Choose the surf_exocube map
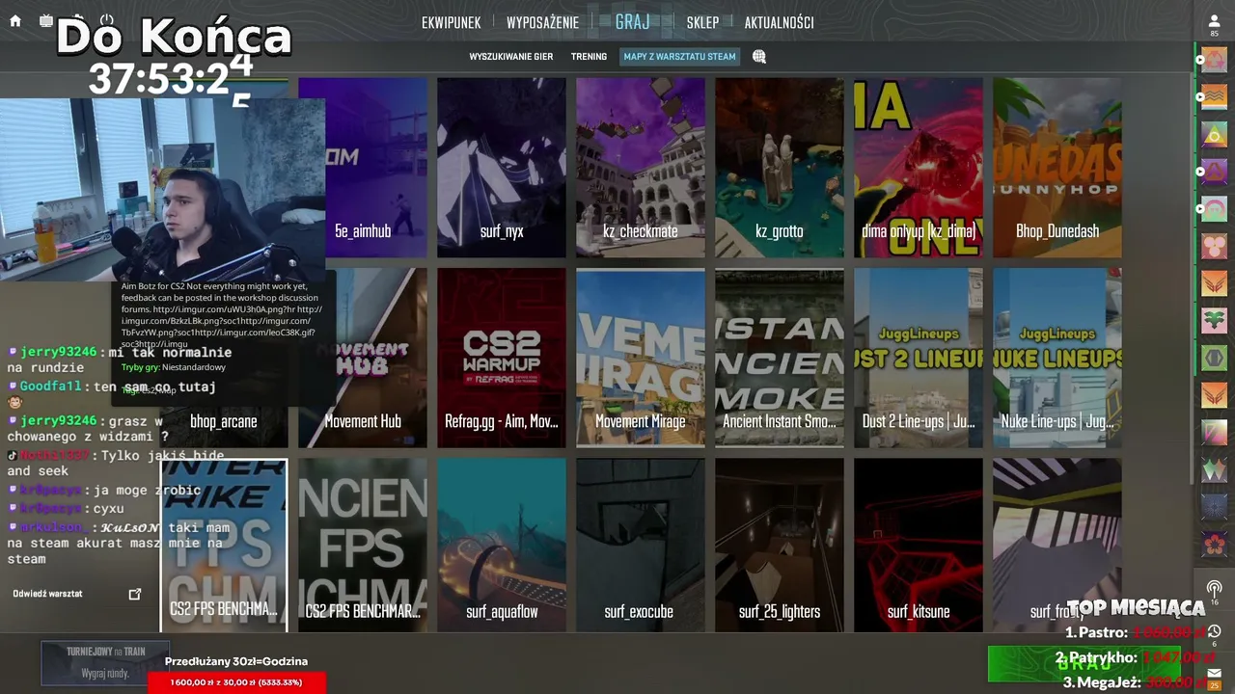 pos(641,546)
